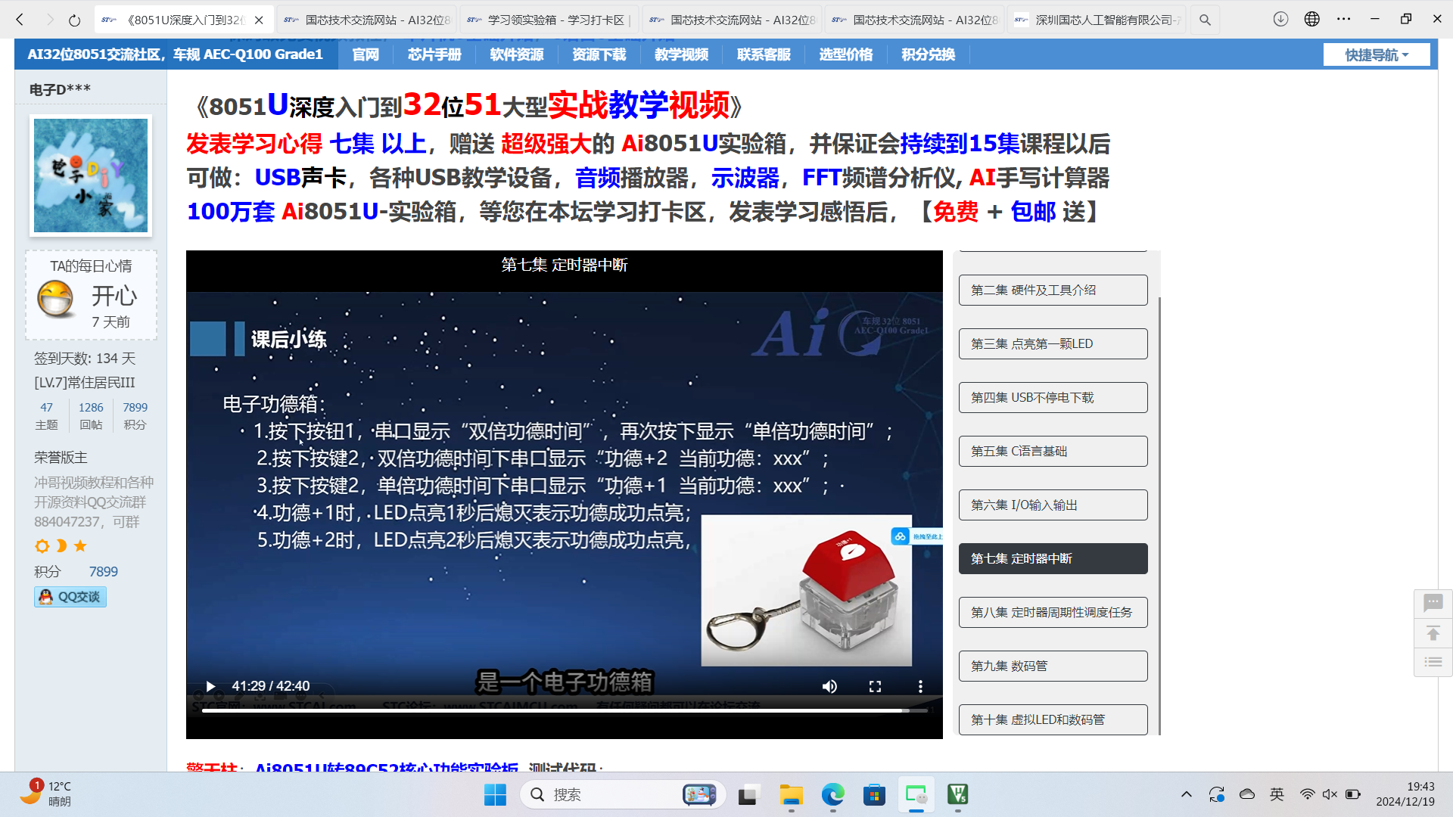Show hidden system tray icons
Screen dimensions: 1453x817
coord(1186,794)
